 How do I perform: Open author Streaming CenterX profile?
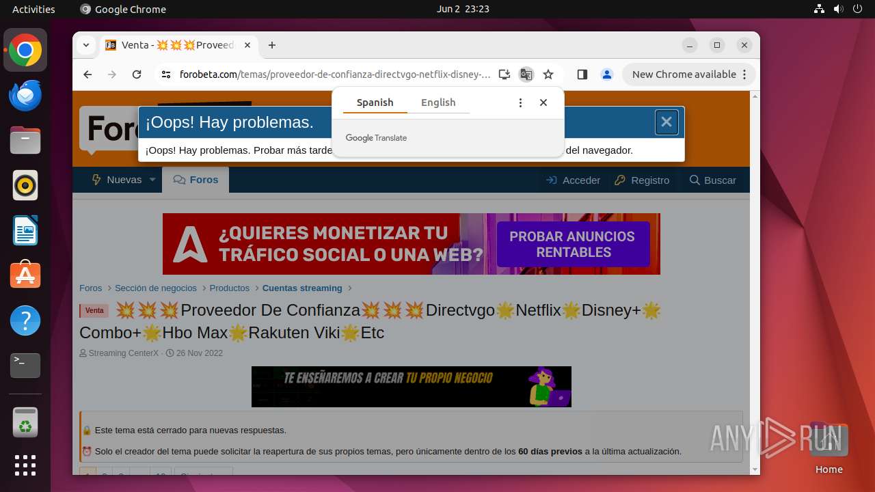point(123,353)
